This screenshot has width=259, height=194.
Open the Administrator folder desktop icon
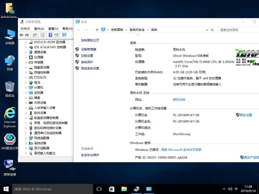(x=9, y=11)
